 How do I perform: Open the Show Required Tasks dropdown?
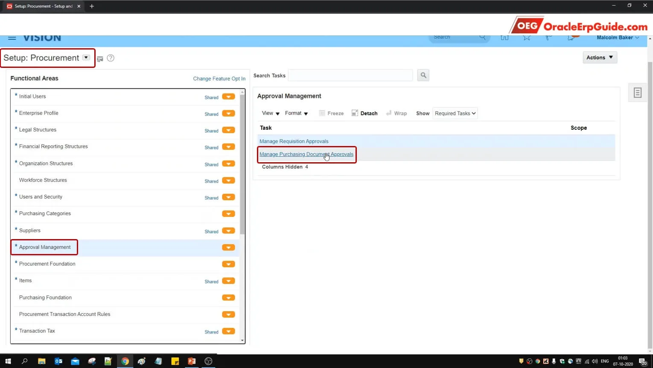click(455, 113)
